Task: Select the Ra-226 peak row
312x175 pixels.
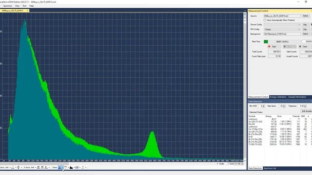Action: (x=280, y=124)
